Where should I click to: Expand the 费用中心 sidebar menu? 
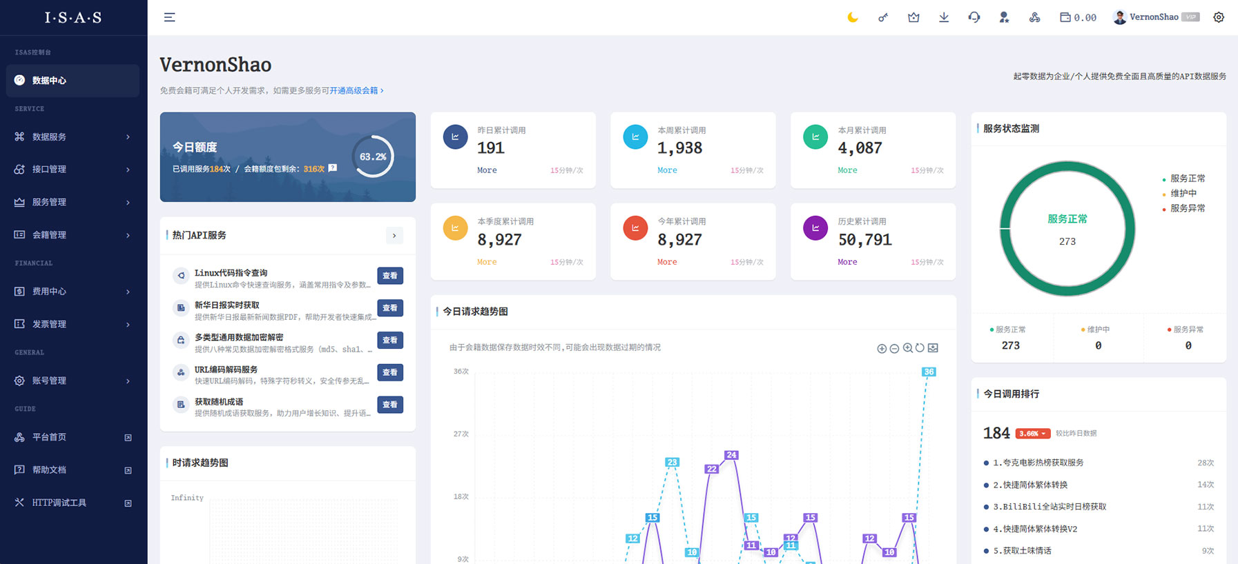pyautogui.click(x=72, y=292)
